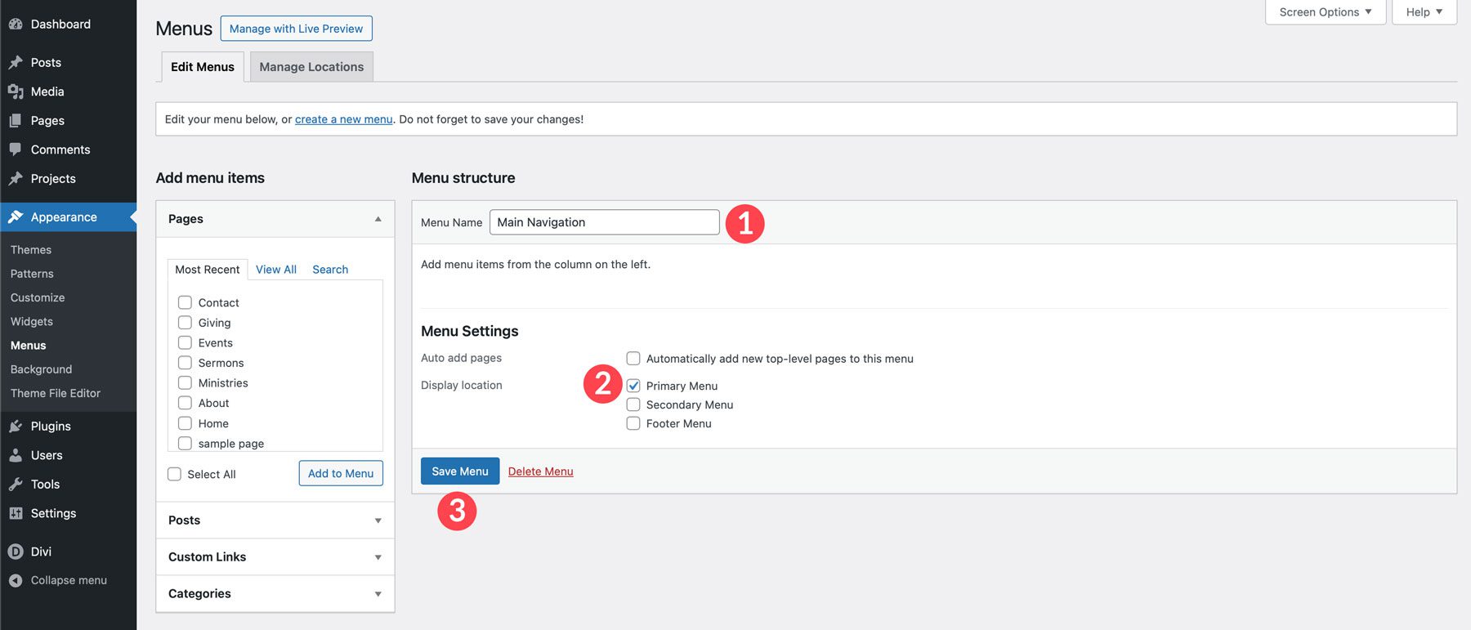Click the create a new menu link
The image size is (1471, 630).
343,119
